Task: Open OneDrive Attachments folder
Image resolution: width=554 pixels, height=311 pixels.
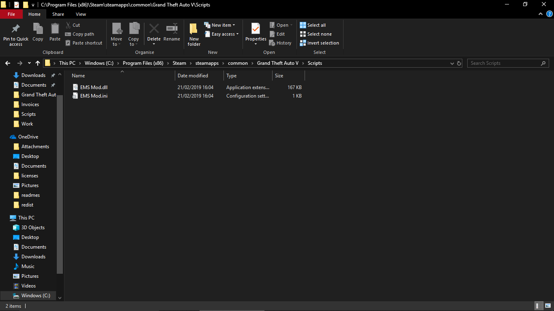Action: [35, 147]
